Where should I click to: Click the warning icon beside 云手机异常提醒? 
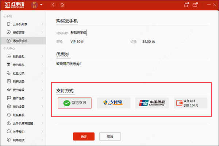pos(9,123)
